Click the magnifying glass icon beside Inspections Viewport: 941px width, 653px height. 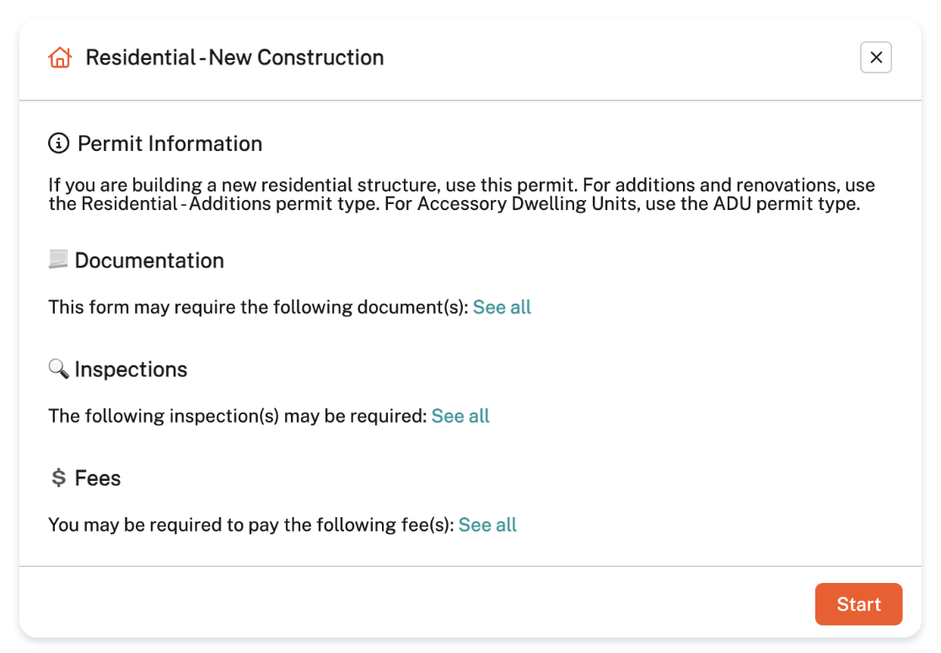tap(58, 369)
